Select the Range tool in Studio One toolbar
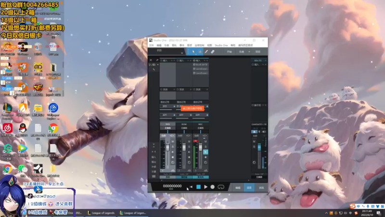Image resolution: width=385 pixels, height=217 pixels. click(x=200, y=52)
